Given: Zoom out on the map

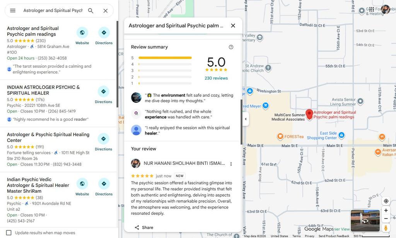Looking at the screenshot, I should (x=386, y=219).
